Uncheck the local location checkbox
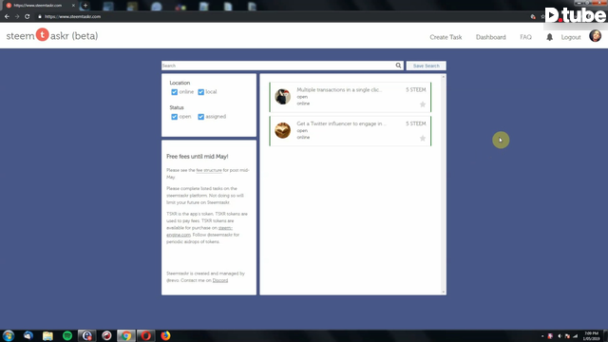 [200, 92]
